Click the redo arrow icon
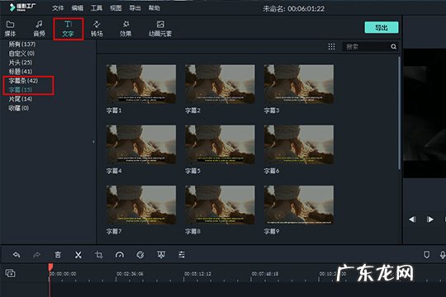Viewport: 446px width, 297px height. [37, 255]
